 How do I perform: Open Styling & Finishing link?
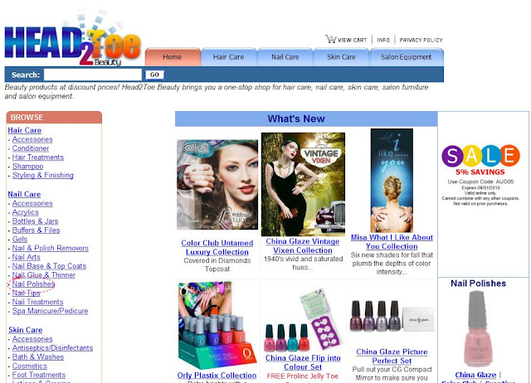[42, 175]
